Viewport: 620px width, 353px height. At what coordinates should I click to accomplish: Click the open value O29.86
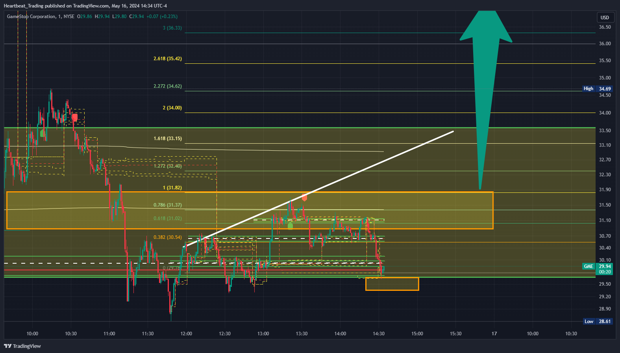coord(85,17)
